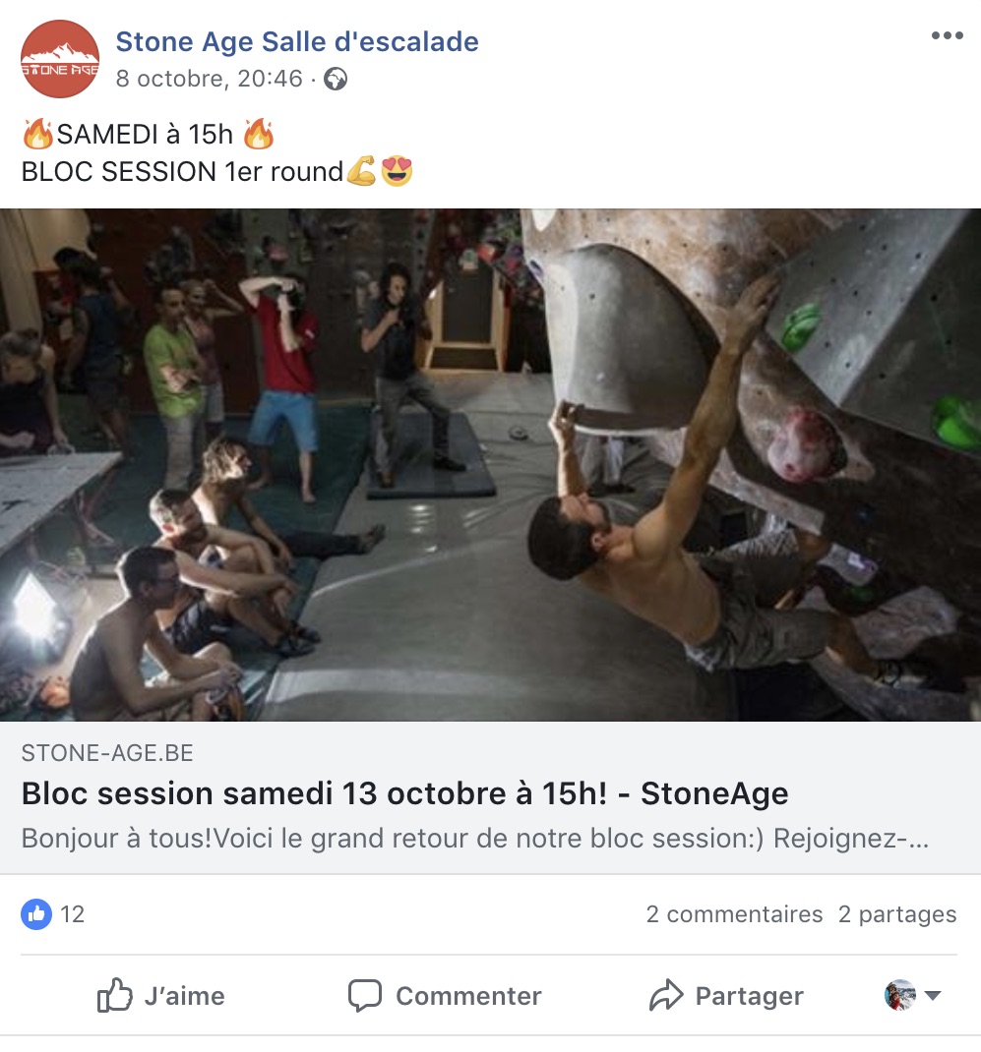Like the post with J'aime

(161, 995)
